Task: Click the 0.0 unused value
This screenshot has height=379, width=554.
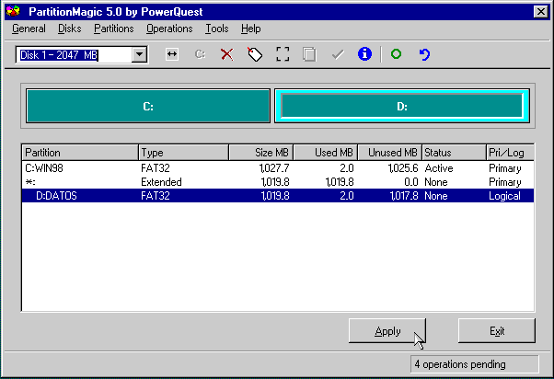Action: point(411,182)
